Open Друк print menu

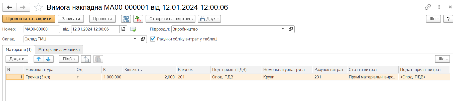point(209,19)
